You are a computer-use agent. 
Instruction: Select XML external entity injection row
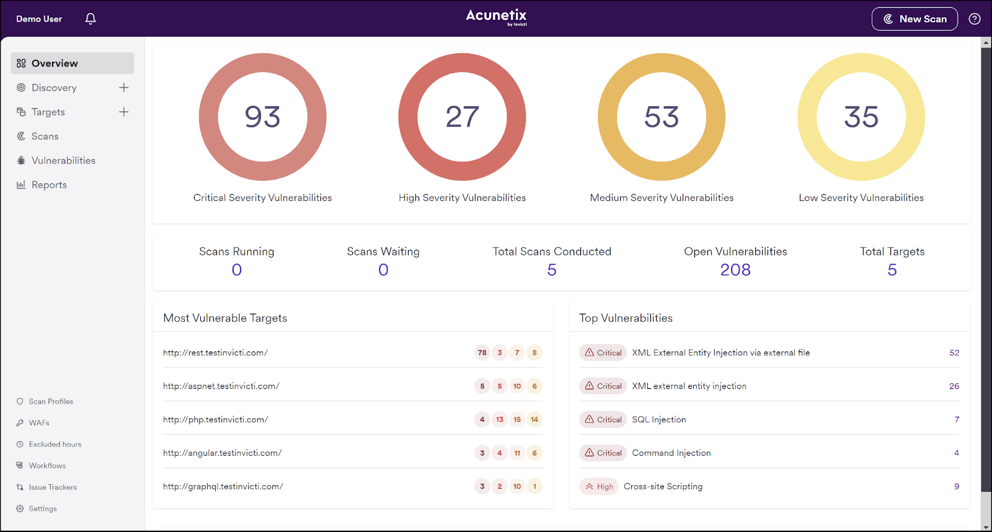coord(769,386)
